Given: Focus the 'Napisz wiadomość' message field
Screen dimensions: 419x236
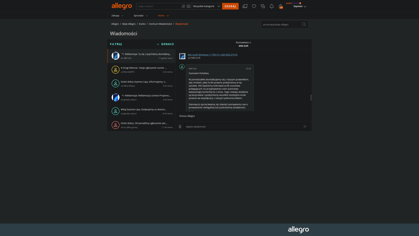Looking at the screenshot, I should pos(243,126).
